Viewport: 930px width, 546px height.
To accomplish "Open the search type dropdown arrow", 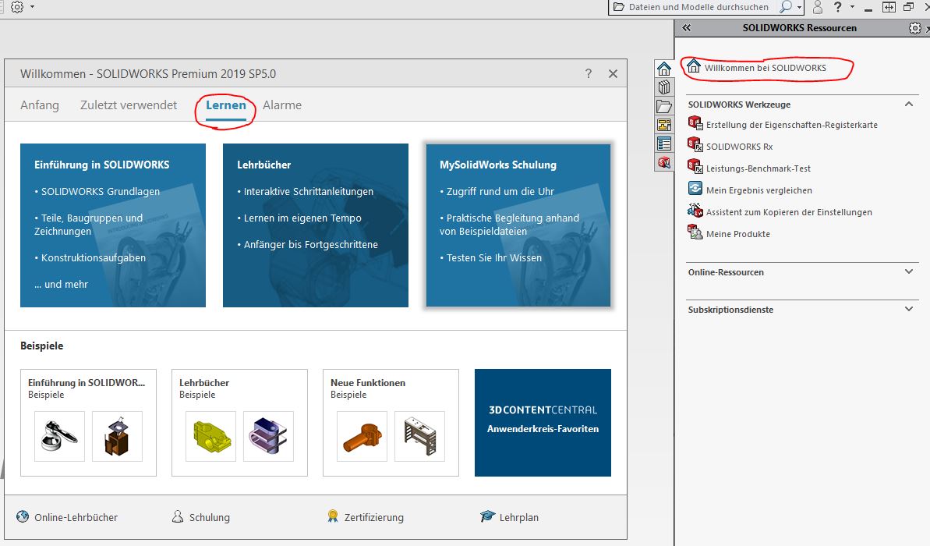I will coord(800,8).
